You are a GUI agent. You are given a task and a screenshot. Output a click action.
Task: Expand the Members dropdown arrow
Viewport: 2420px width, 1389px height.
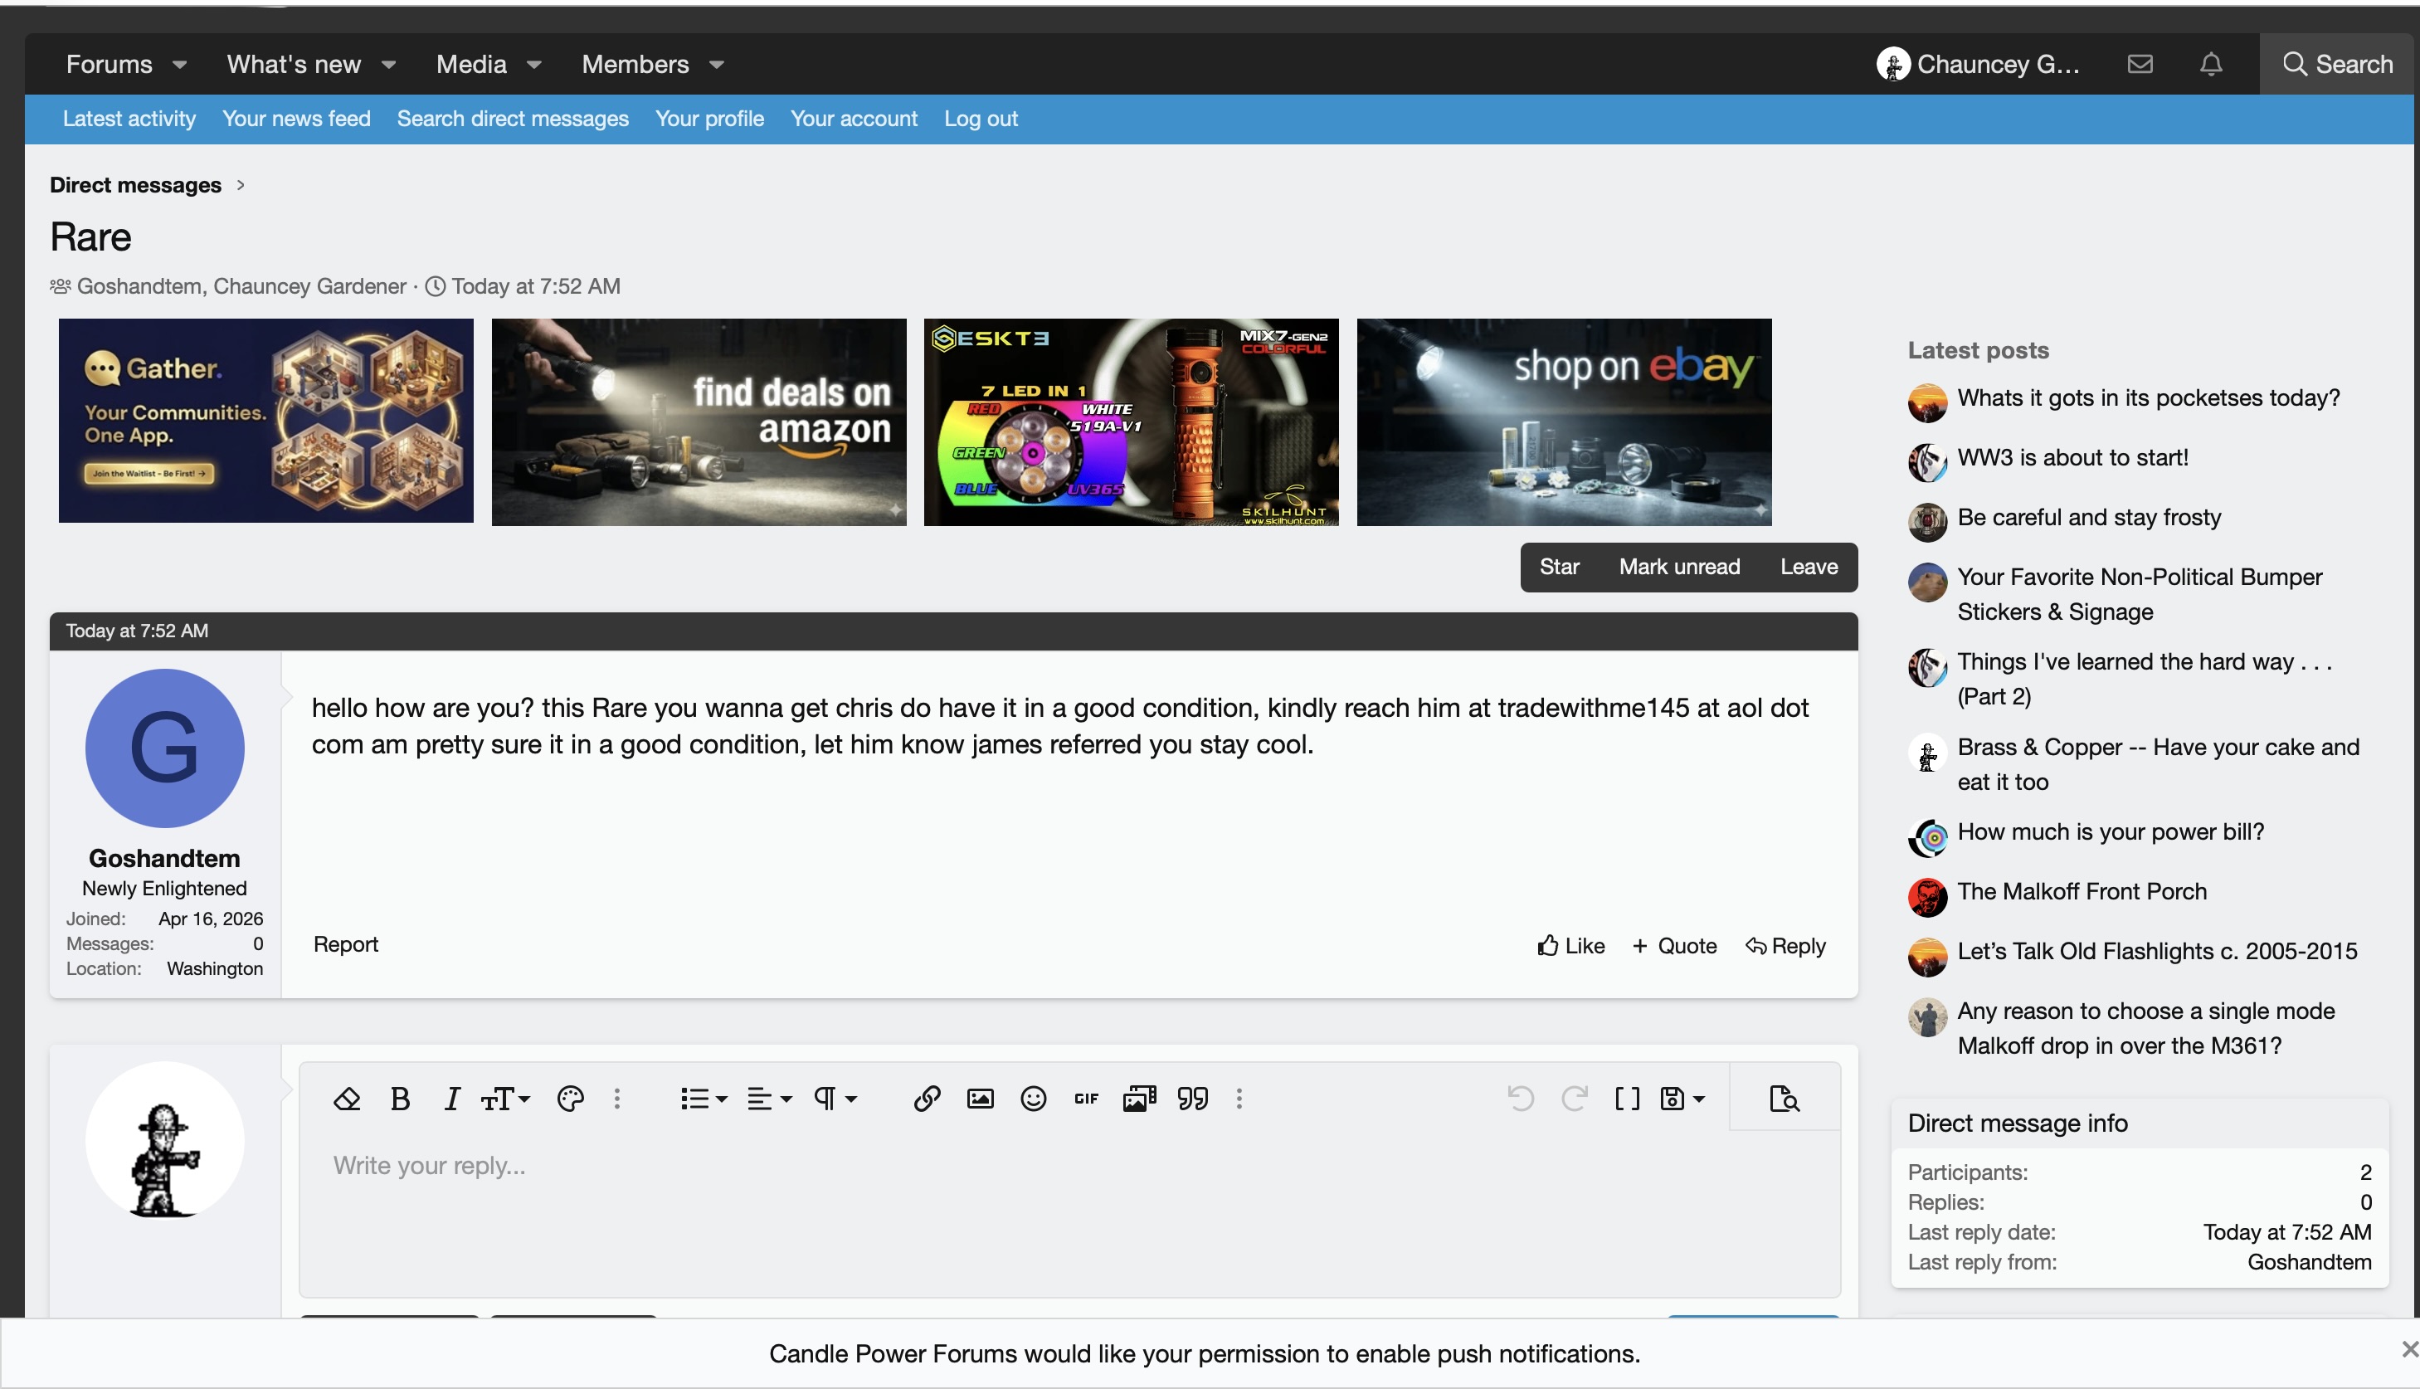[716, 65]
